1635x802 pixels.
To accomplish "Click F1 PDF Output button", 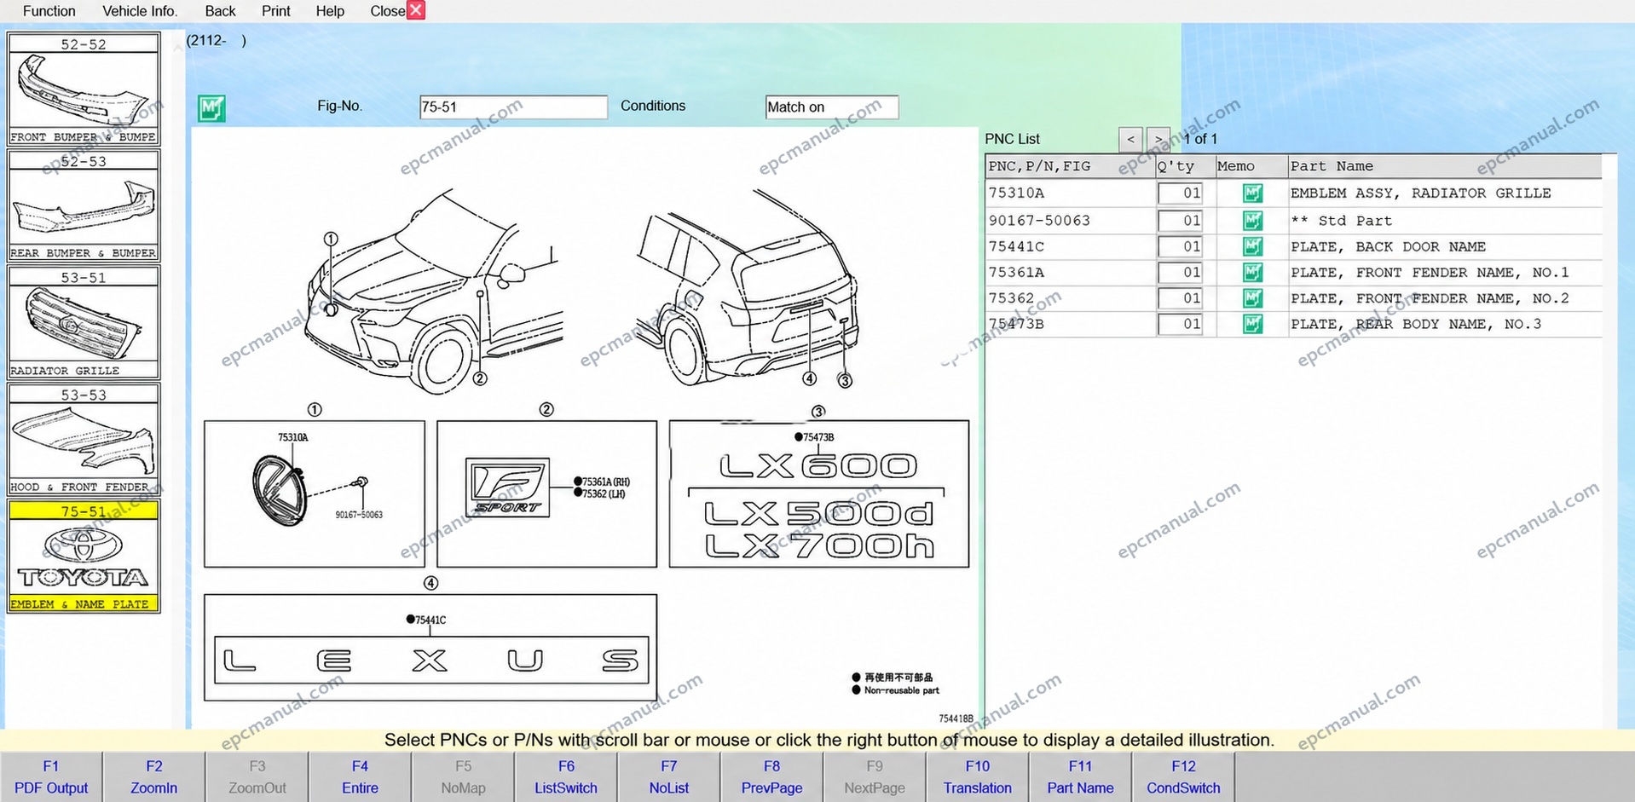I will point(51,776).
